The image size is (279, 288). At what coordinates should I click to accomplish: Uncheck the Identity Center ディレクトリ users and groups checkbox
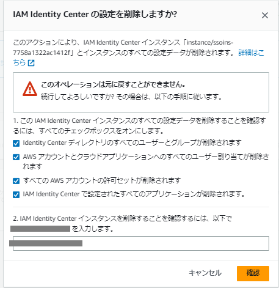pos(16,143)
